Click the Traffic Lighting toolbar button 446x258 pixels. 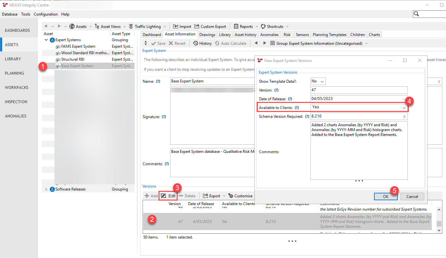pos(145,27)
